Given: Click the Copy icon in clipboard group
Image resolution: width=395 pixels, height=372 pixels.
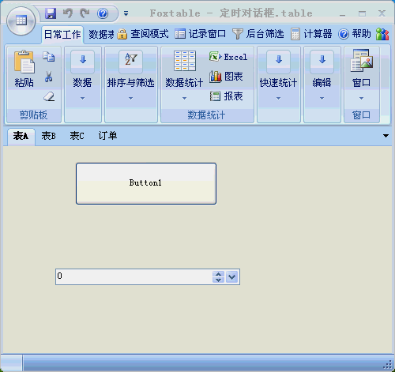Looking at the screenshot, I should (49, 56).
